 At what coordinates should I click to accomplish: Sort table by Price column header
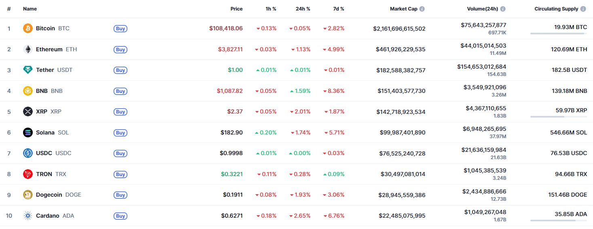tap(236, 9)
